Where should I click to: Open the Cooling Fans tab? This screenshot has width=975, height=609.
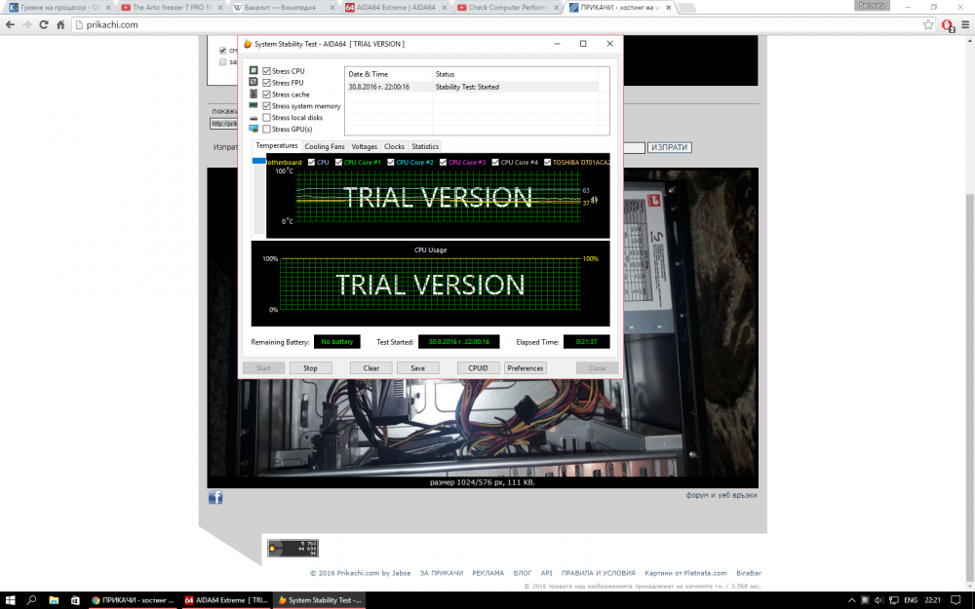point(325,147)
